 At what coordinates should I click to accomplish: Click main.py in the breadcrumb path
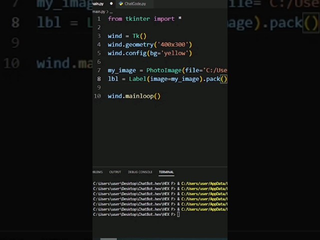coord(99,12)
